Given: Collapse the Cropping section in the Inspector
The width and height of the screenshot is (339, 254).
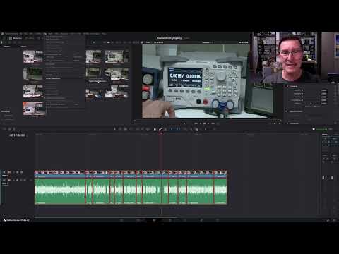Looking at the screenshot, I should (x=287, y=86).
